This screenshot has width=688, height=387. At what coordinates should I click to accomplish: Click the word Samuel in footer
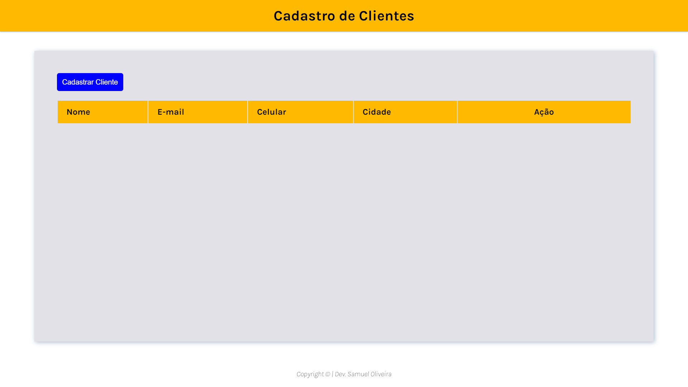[x=358, y=374]
